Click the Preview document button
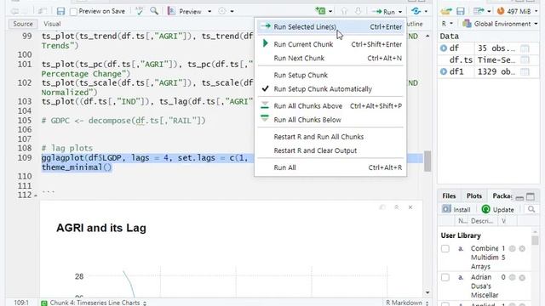The width and height of the screenshot is (545, 306). click(186, 11)
